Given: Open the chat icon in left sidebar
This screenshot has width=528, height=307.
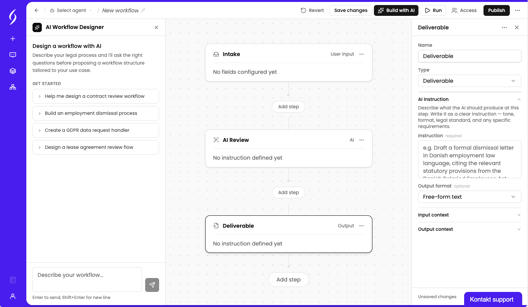Looking at the screenshot, I should 13,55.
